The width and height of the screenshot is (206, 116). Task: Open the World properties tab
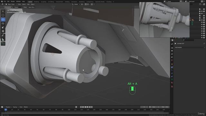pos(172,60)
